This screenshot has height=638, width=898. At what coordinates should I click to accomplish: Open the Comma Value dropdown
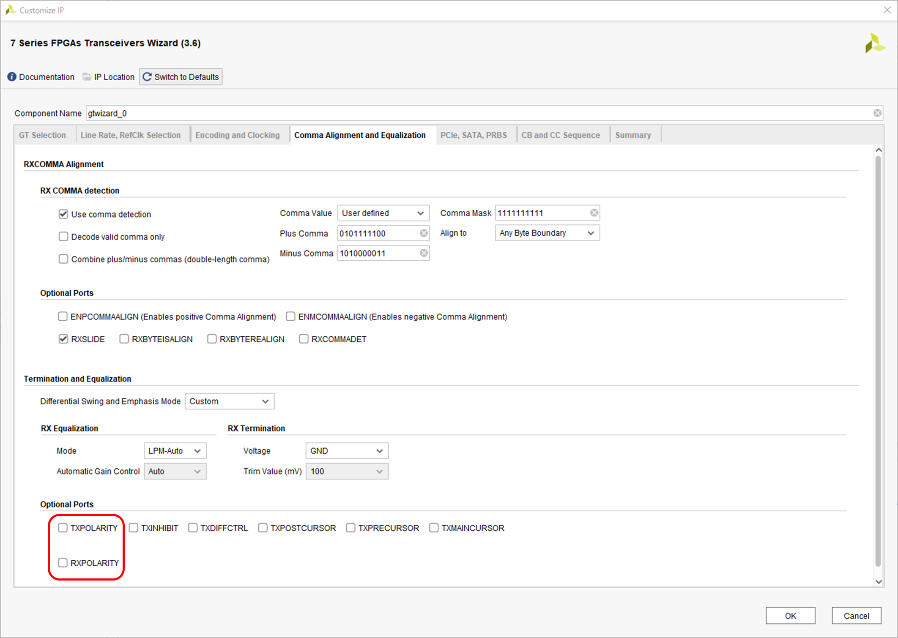tap(383, 213)
